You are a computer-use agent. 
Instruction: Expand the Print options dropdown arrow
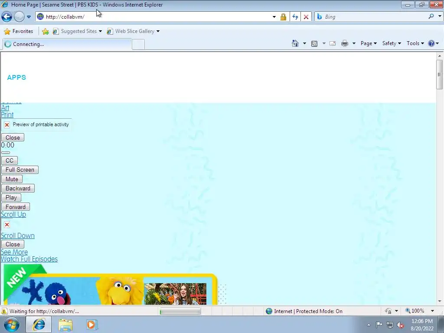354,43
